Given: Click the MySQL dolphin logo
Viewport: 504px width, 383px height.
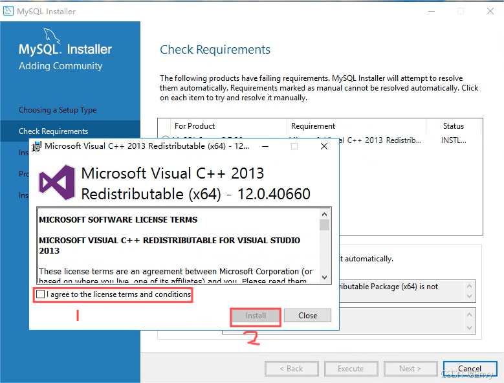Looking at the screenshot, I should click(51, 36).
